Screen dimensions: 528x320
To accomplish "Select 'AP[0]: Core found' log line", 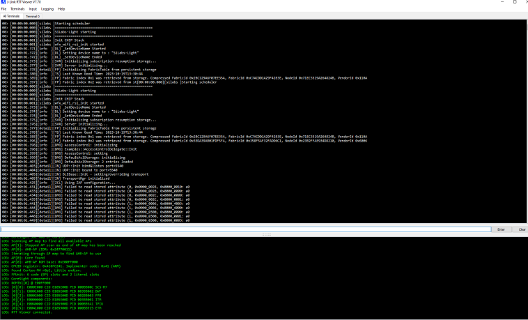I will point(23,258).
